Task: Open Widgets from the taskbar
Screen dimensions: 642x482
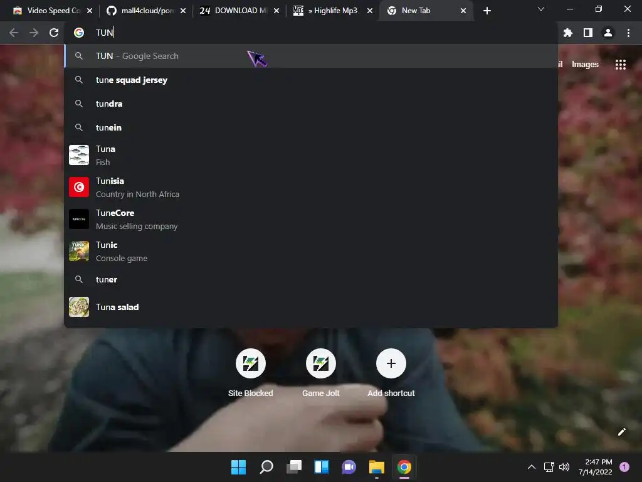Action: coord(322,467)
